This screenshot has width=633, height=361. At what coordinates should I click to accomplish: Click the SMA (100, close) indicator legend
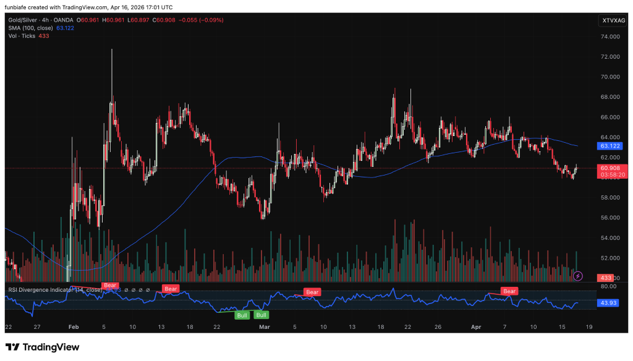tap(30, 28)
